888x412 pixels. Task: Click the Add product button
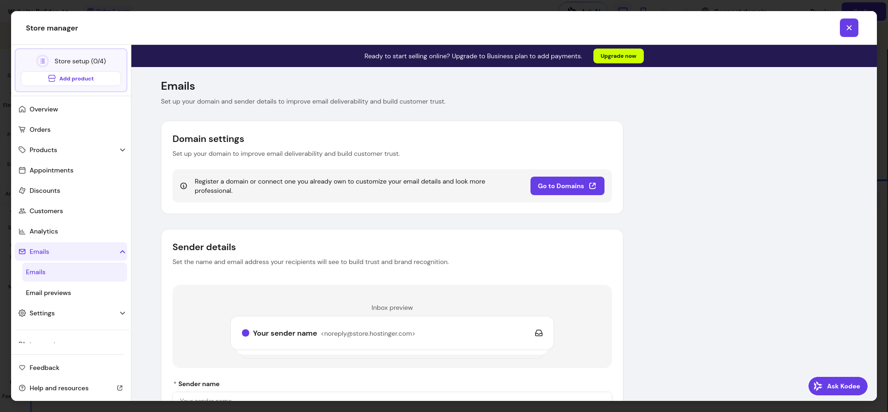[71, 79]
